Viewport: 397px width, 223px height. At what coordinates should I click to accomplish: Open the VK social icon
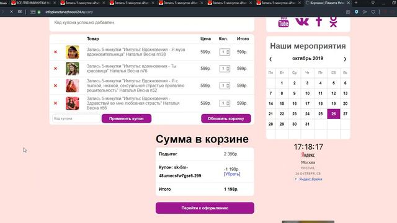pos(302,22)
